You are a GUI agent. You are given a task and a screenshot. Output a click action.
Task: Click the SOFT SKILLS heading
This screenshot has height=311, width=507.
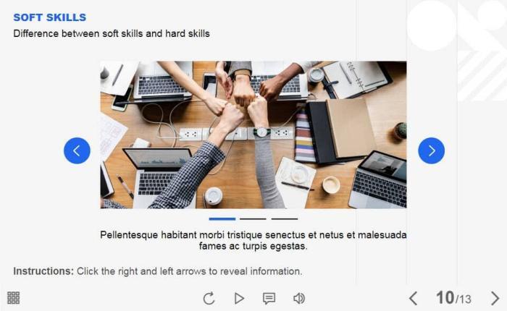point(50,17)
